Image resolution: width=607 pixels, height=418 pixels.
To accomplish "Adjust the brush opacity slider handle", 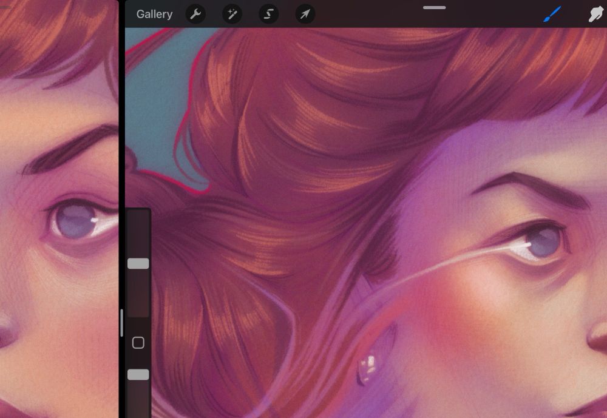I will point(138,374).
